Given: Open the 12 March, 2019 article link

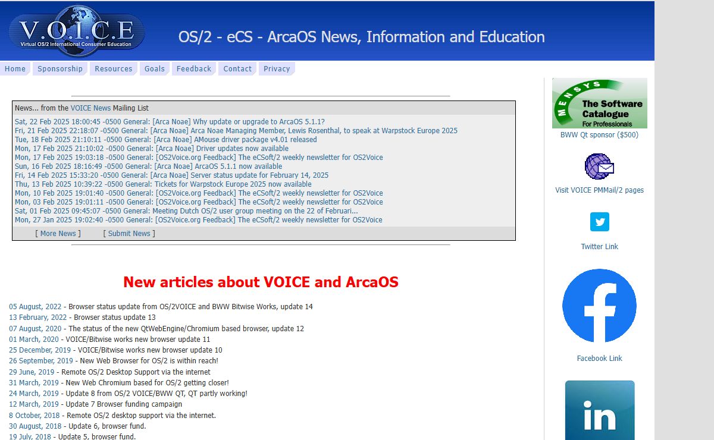Looking at the screenshot, I should point(34,404).
